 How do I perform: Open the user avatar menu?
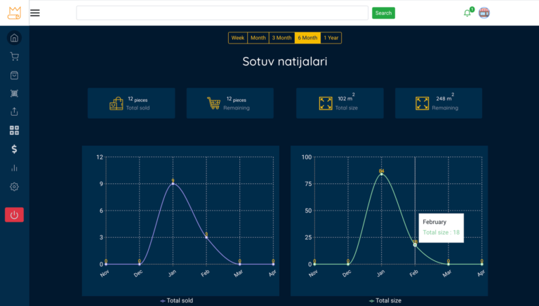484,13
